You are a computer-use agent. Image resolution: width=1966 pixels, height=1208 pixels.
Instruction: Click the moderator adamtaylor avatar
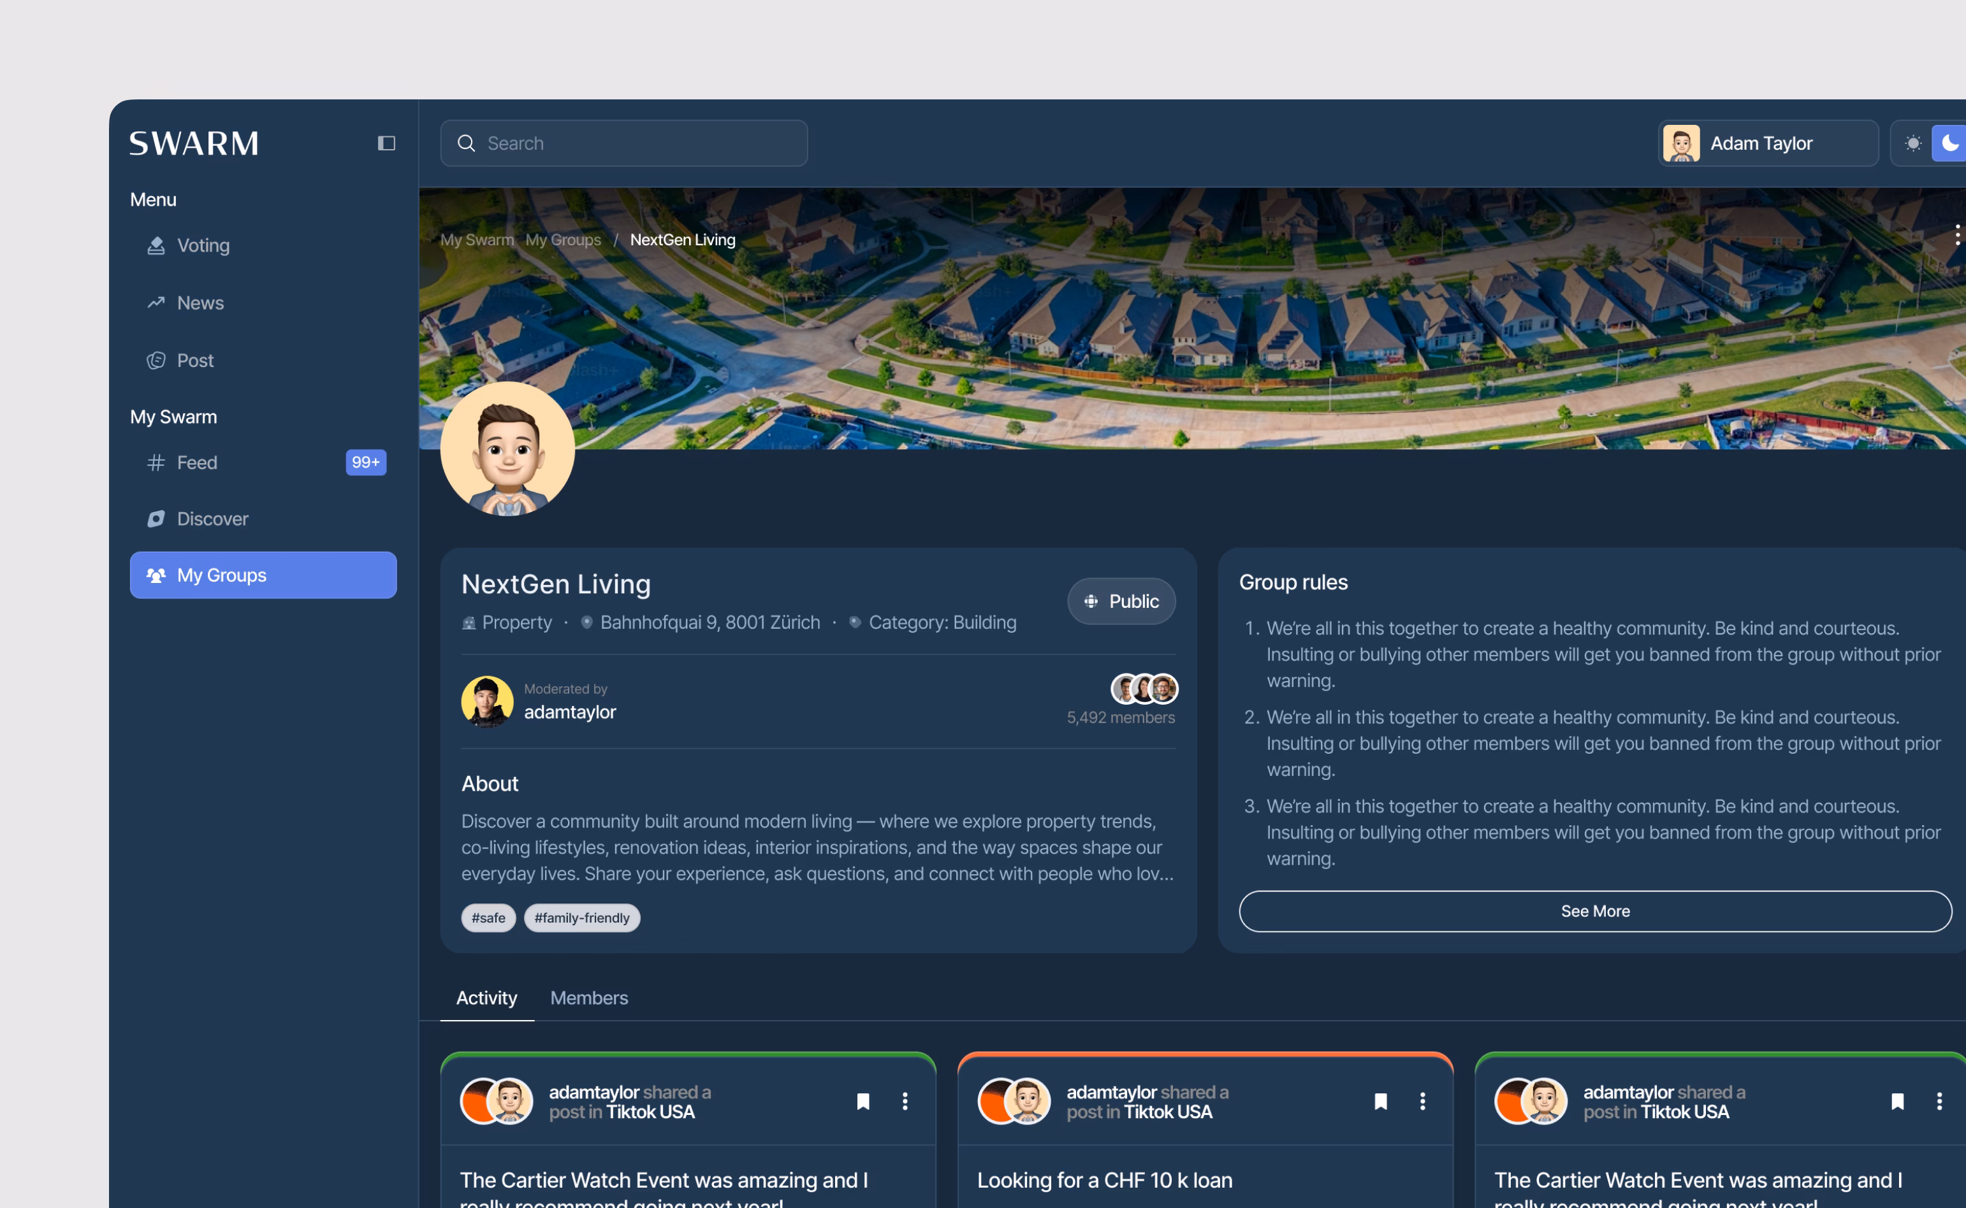click(488, 701)
